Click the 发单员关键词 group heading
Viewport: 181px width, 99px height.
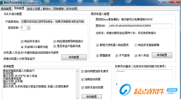click(x=140, y=66)
